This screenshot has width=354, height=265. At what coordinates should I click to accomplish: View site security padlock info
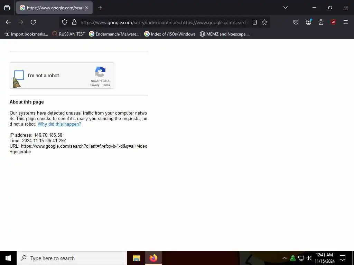[74, 22]
